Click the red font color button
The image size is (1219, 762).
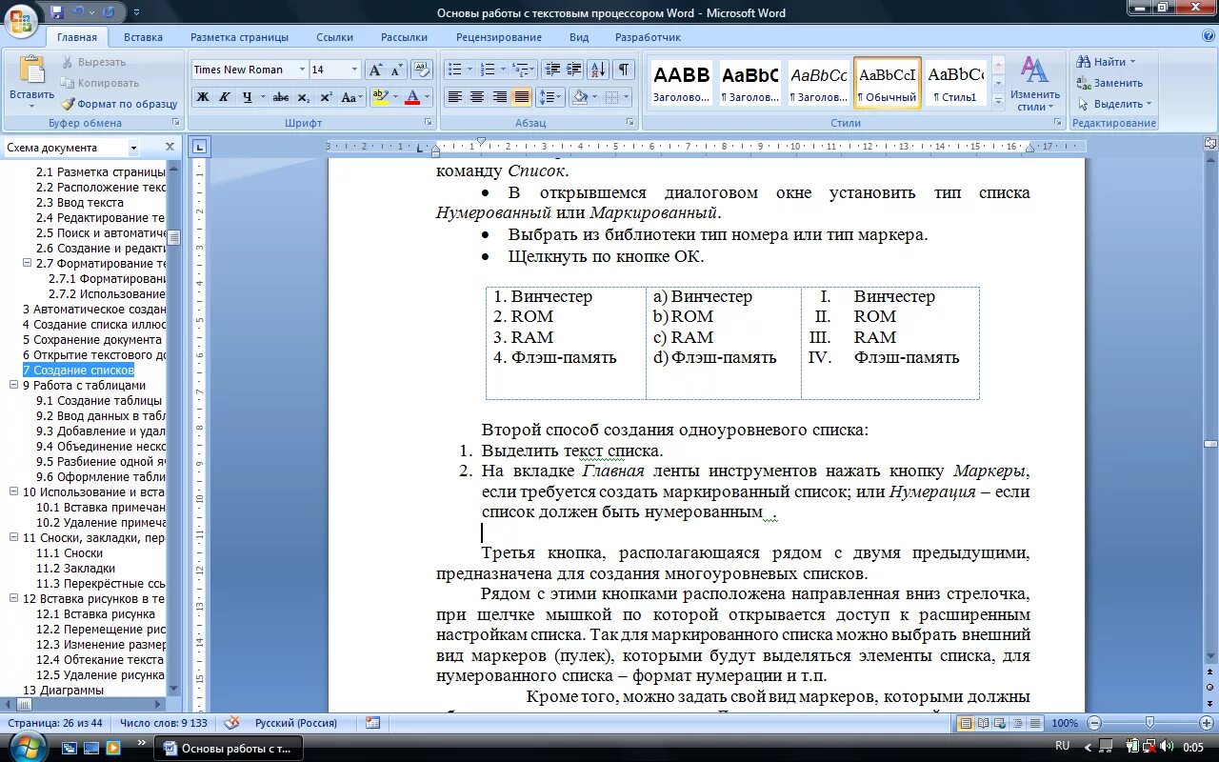point(412,97)
